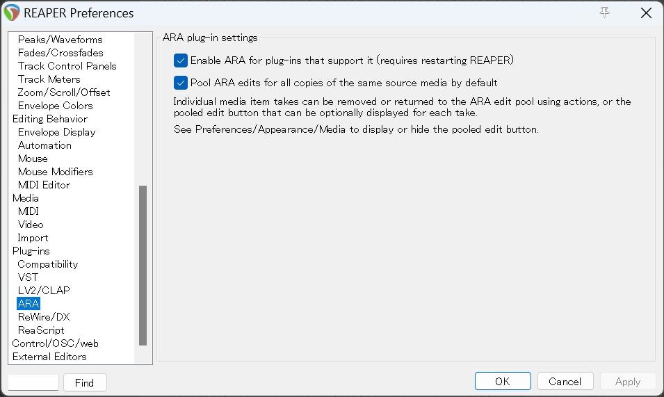Select the Editing Behavior category
The image size is (664, 397).
pos(49,119)
